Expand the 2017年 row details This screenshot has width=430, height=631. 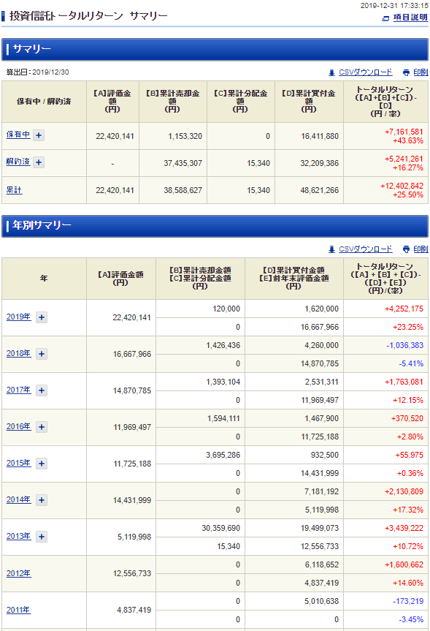click(x=42, y=390)
